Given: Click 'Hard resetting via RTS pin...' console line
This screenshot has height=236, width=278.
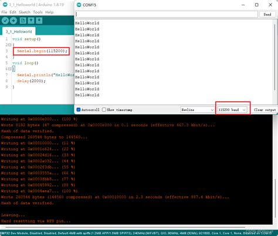Looking at the screenshot, I should tap(36, 221).
